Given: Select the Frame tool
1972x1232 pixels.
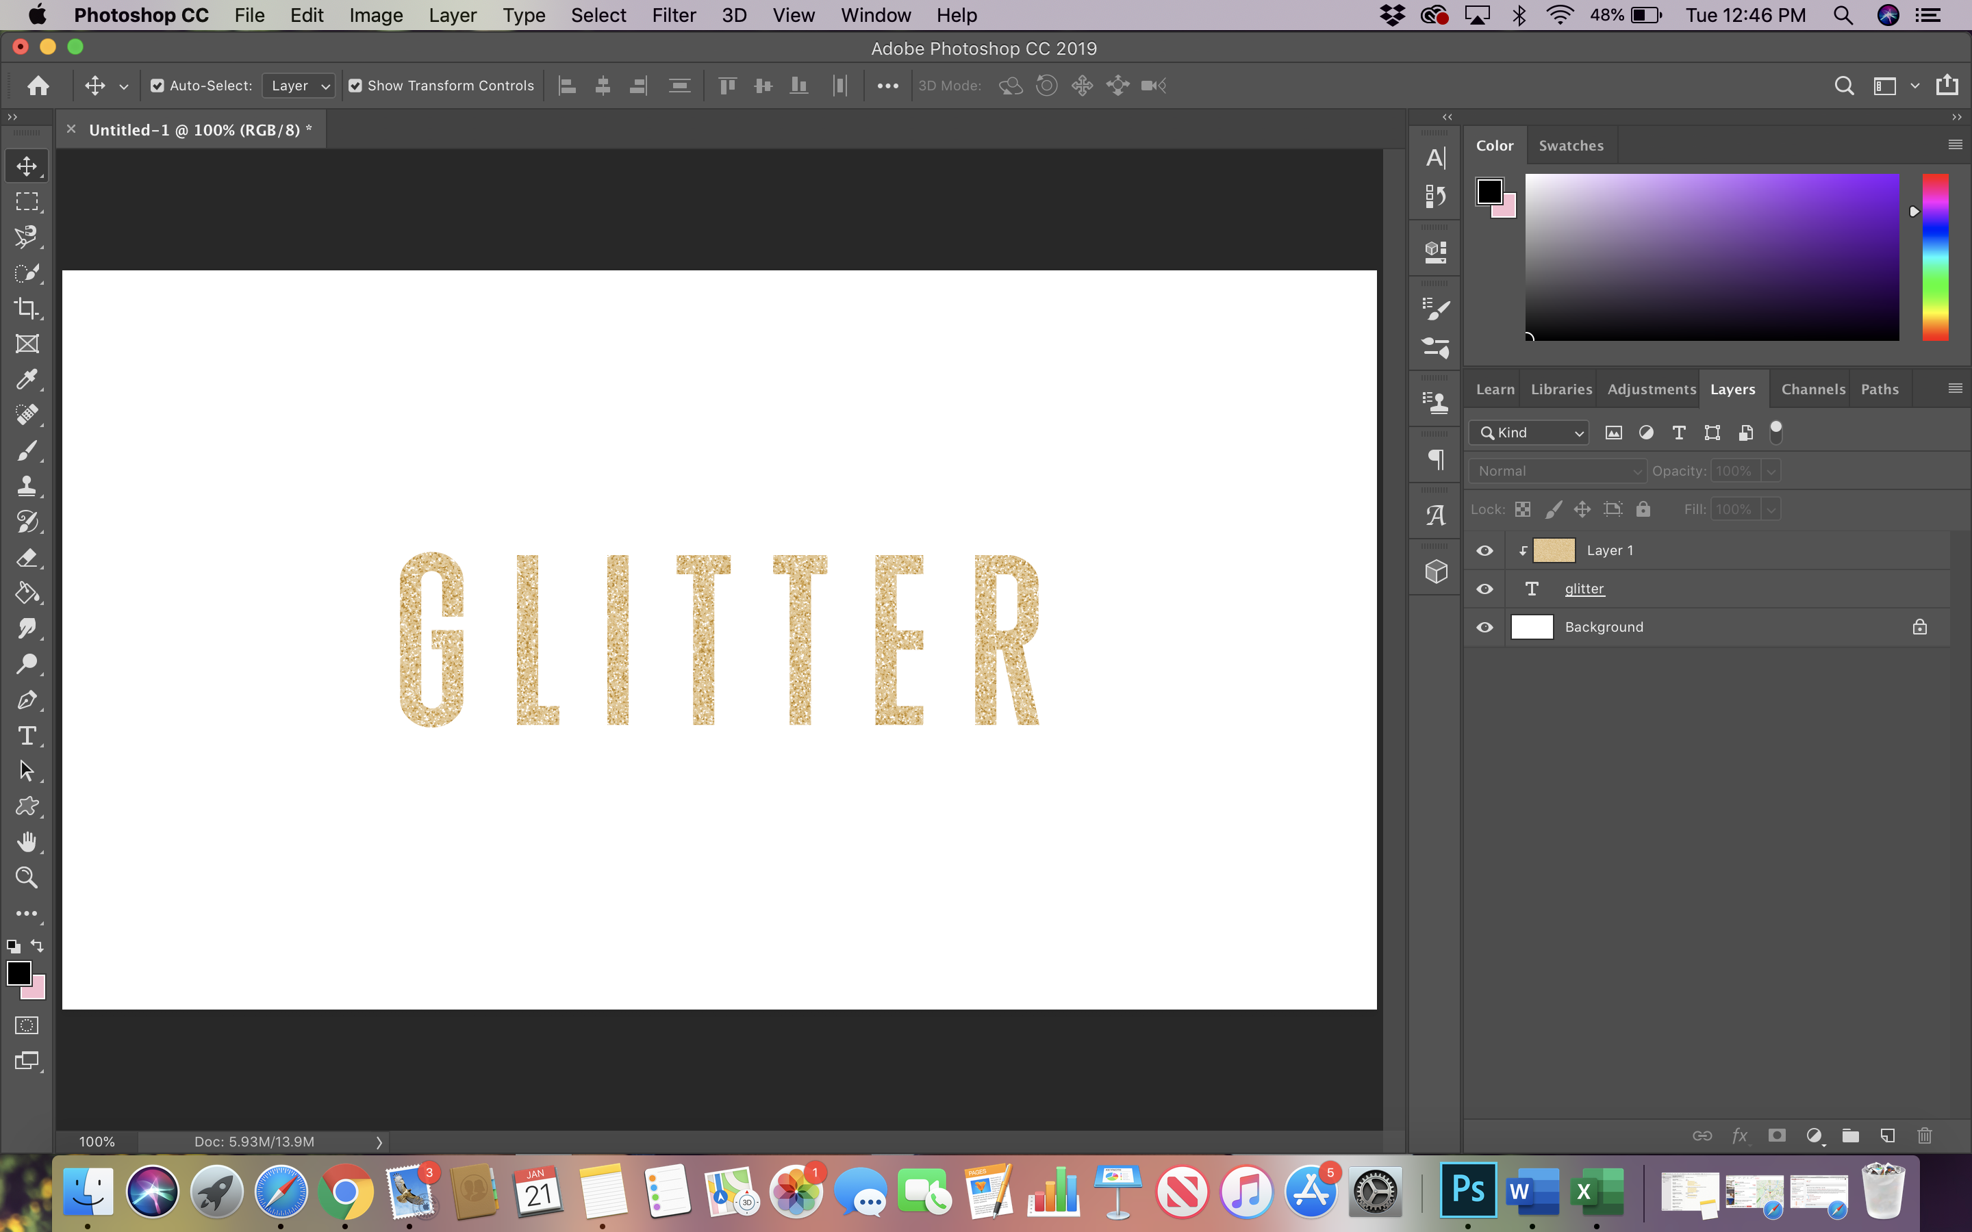Looking at the screenshot, I should click(x=27, y=344).
